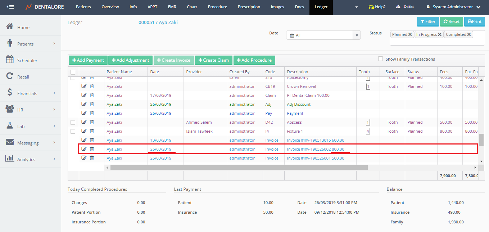Click the horizontal scrollbar of ledger table
The image size is (489, 232).
click(239, 167)
